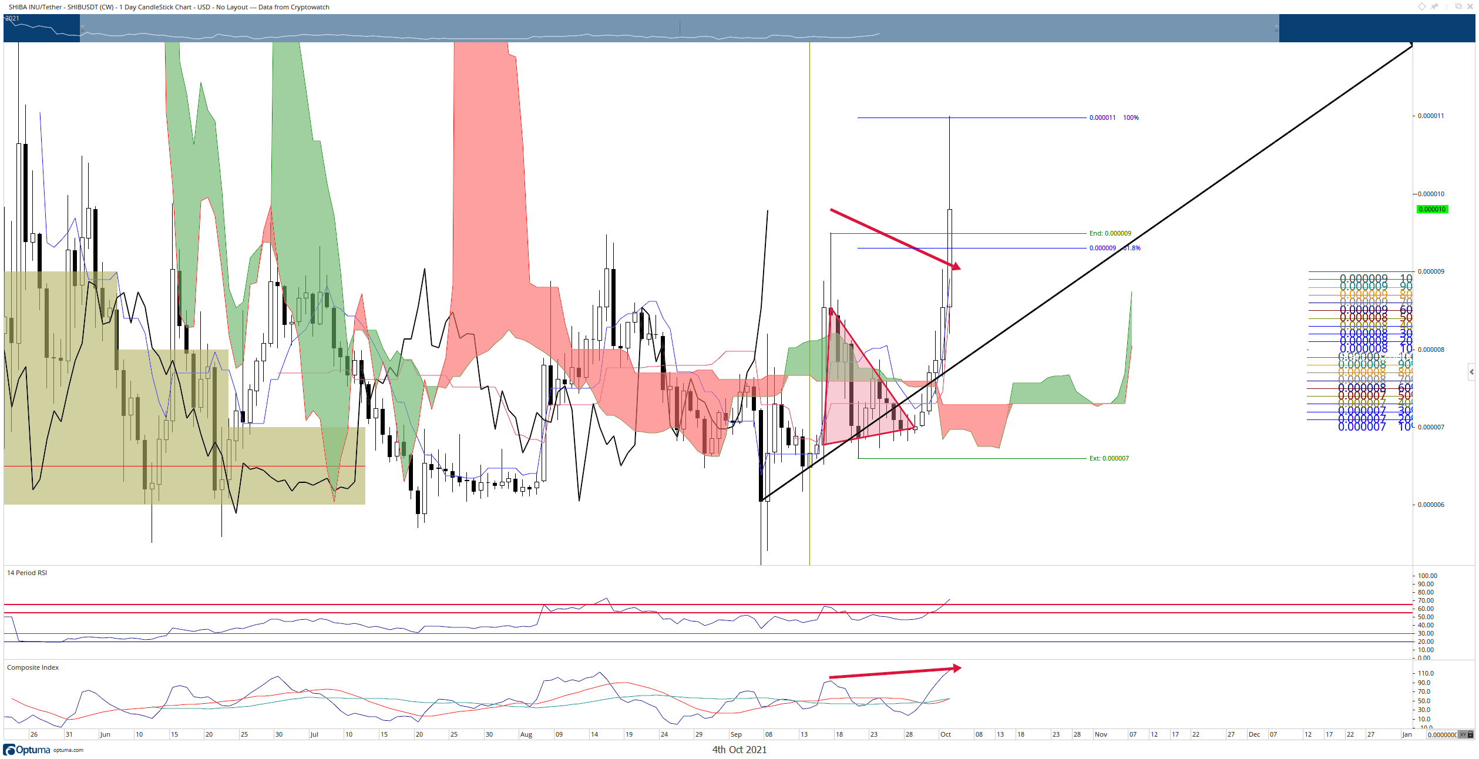Open the optuma.com link
The width and height of the screenshot is (1479, 759).
click(x=68, y=750)
